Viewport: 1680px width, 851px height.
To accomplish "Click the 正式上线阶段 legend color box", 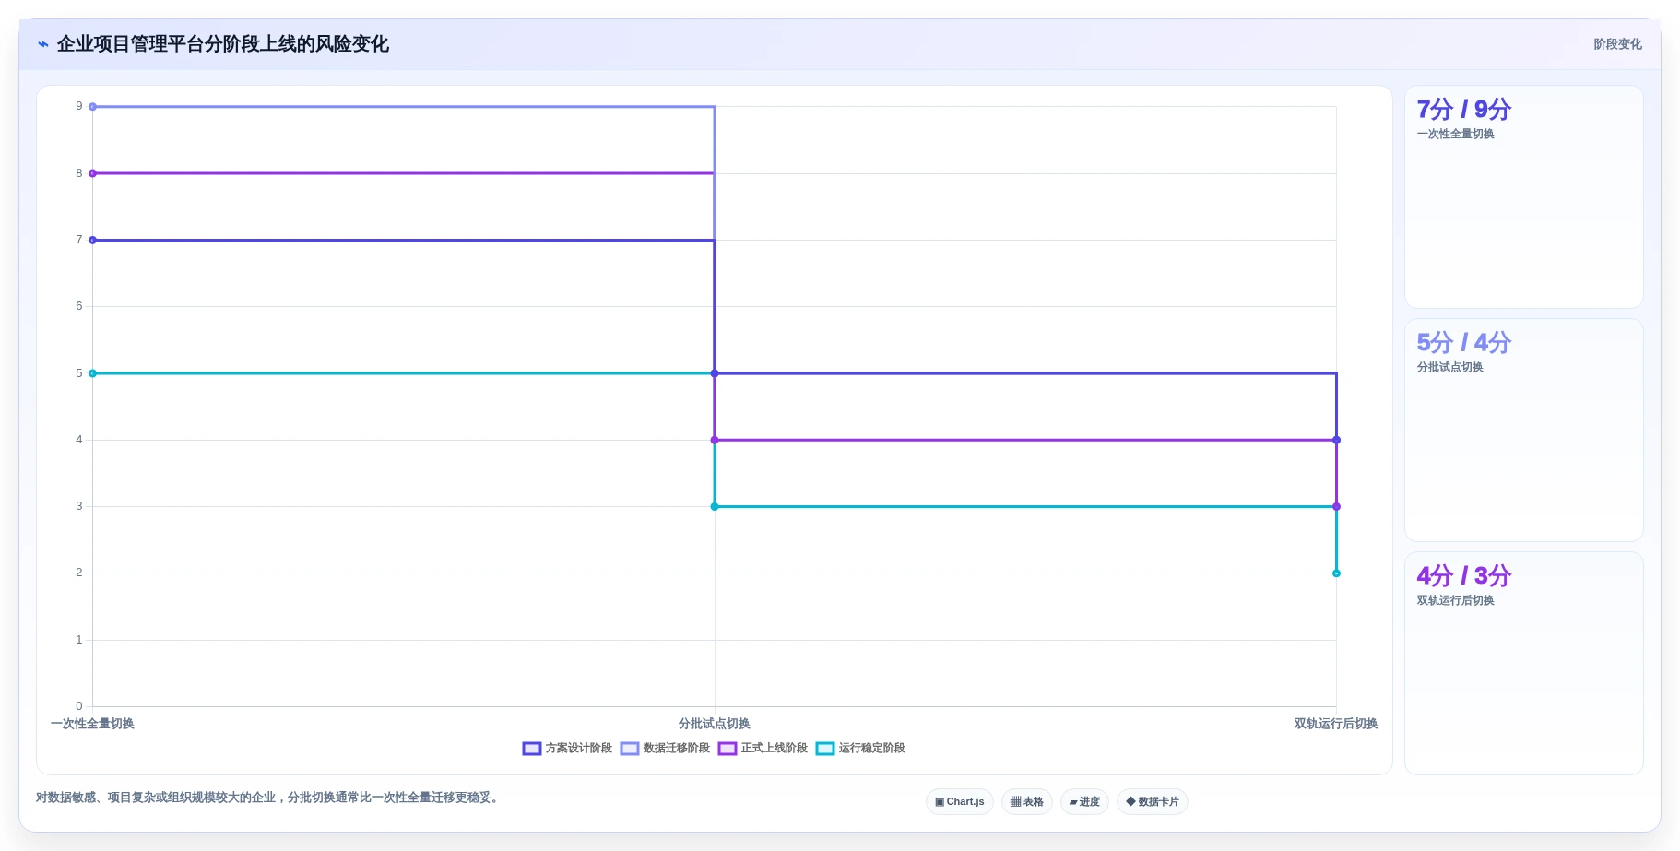I will [727, 749].
